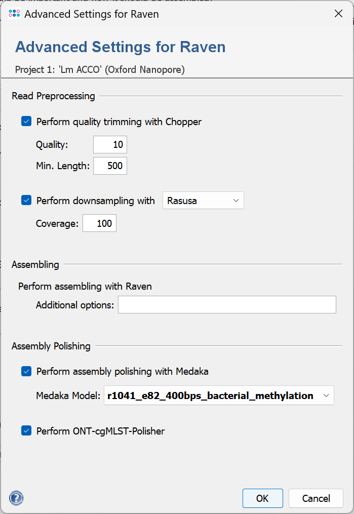The image size is (354, 514).
Task: Close the Advanced Settings dialog window
Action: (x=338, y=14)
